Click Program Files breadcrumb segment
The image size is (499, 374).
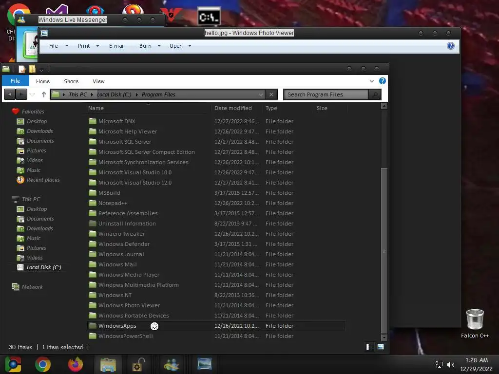pos(158,94)
